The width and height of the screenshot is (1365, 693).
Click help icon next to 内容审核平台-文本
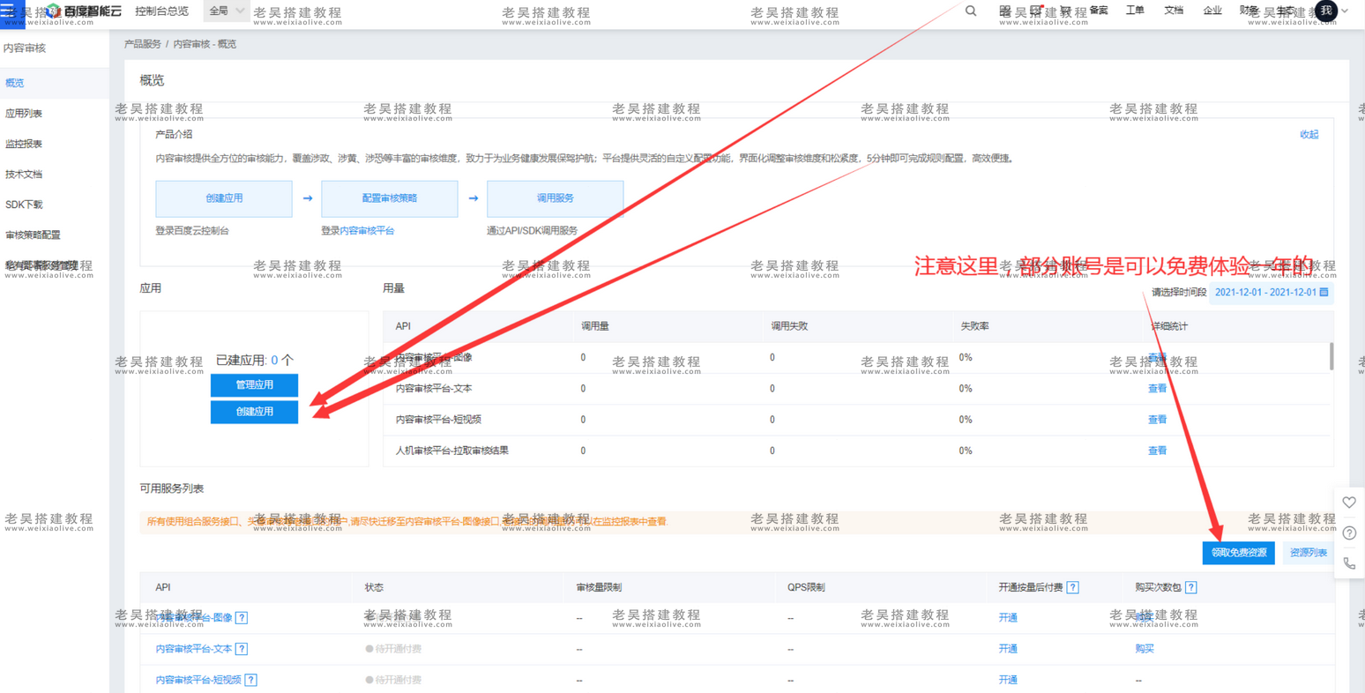(242, 649)
